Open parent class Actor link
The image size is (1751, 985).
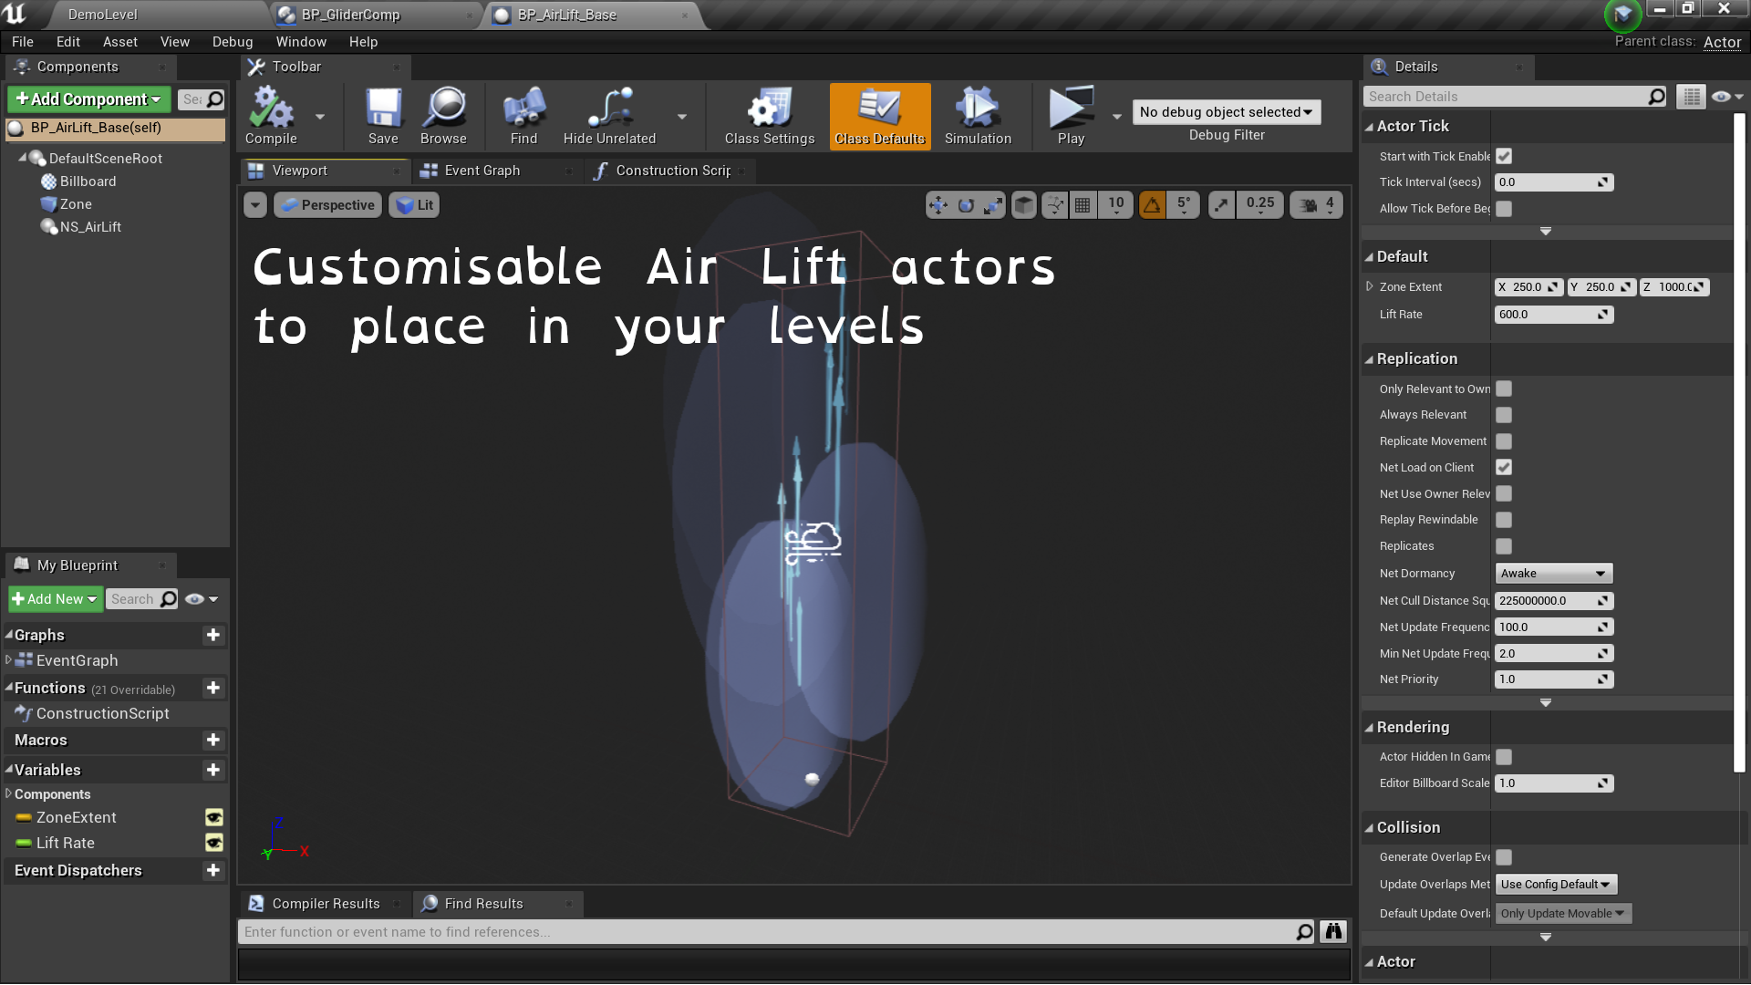[x=1722, y=42]
